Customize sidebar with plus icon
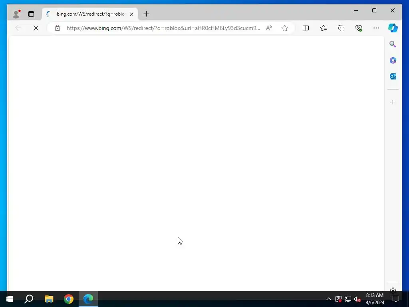This screenshot has width=409, height=307. click(393, 102)
